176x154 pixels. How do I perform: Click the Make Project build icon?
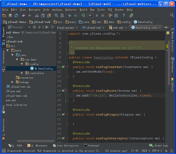click(83, 16)
